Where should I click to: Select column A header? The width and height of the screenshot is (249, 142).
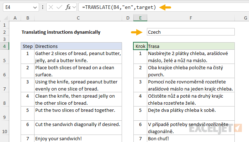pyautogui.click(x=15, y=18)
